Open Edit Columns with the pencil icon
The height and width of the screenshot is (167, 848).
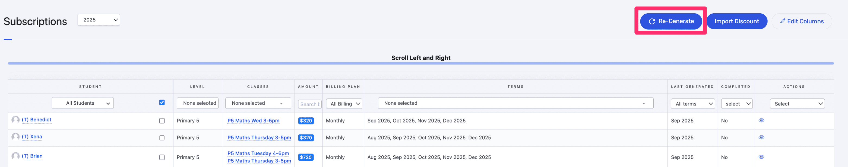point(802,21)
